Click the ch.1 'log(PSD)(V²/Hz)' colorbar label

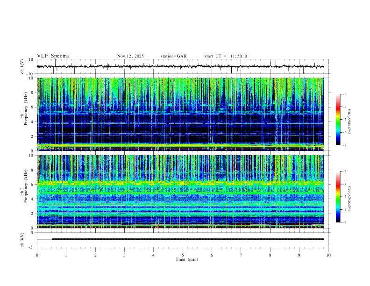[350, 122]
